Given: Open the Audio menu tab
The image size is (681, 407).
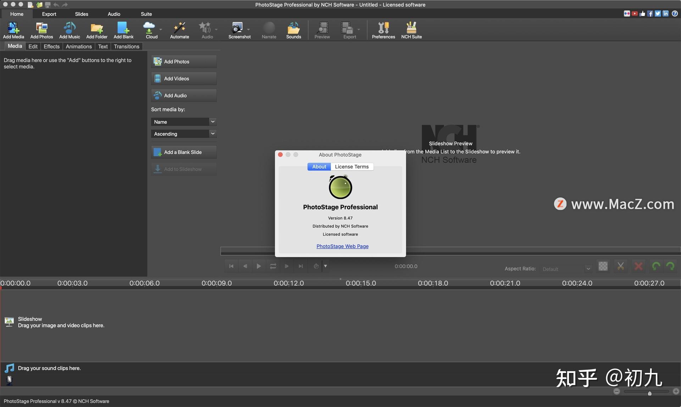Looking at the screenshot, I should click(x=114, y=14).
